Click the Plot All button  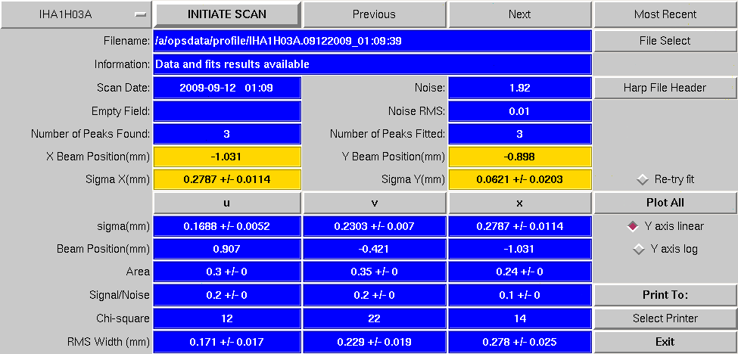pyautogui.click(x=665, y=203)
